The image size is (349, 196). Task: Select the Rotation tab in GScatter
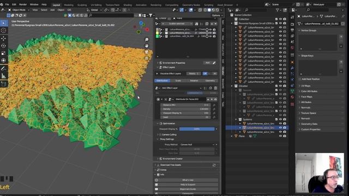tap(194, 81)
